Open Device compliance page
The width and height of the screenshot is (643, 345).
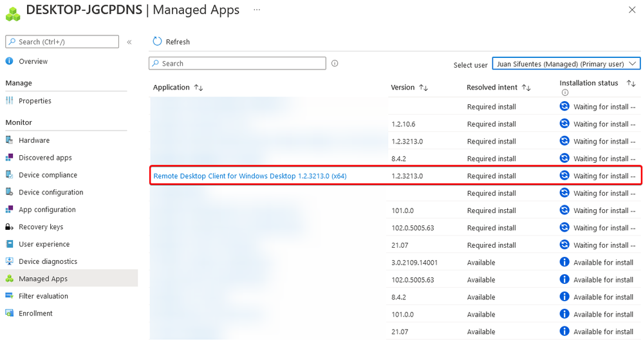pos(48,175)
